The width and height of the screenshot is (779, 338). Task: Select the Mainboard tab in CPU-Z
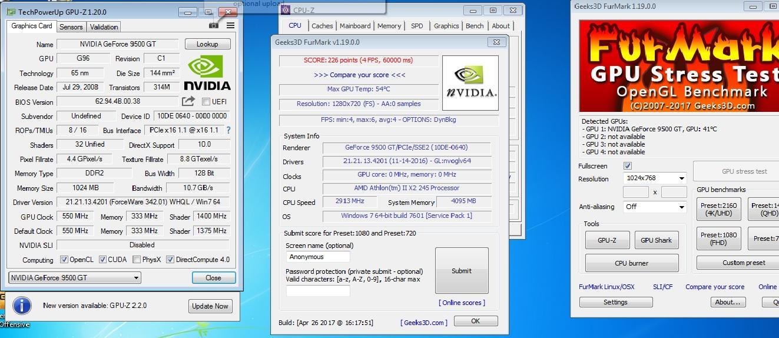click(355, 26)
